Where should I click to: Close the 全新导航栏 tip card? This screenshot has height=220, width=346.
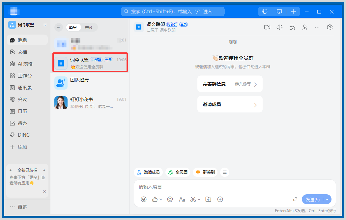(44, 192)
